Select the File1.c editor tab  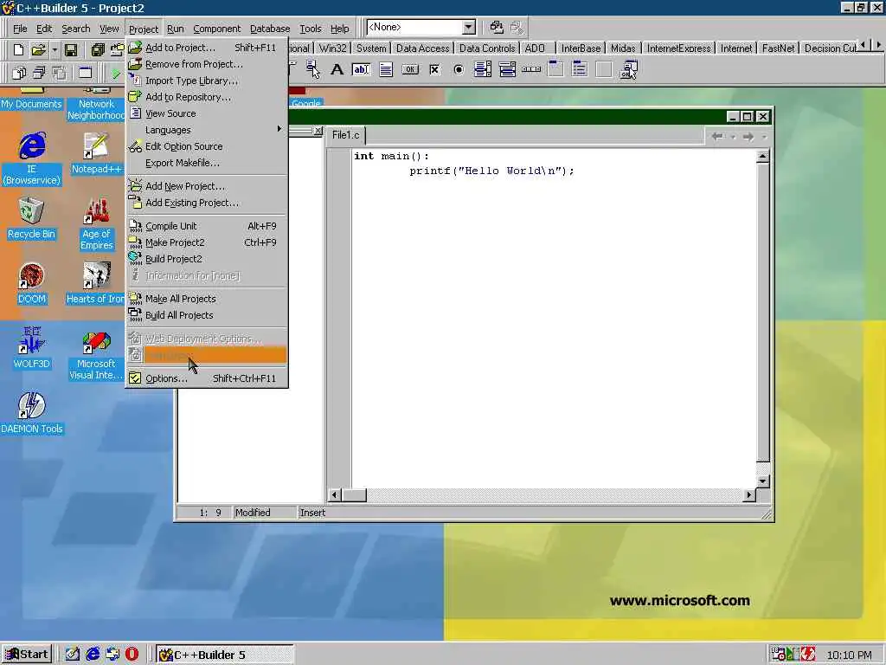(x=346, y=135)
